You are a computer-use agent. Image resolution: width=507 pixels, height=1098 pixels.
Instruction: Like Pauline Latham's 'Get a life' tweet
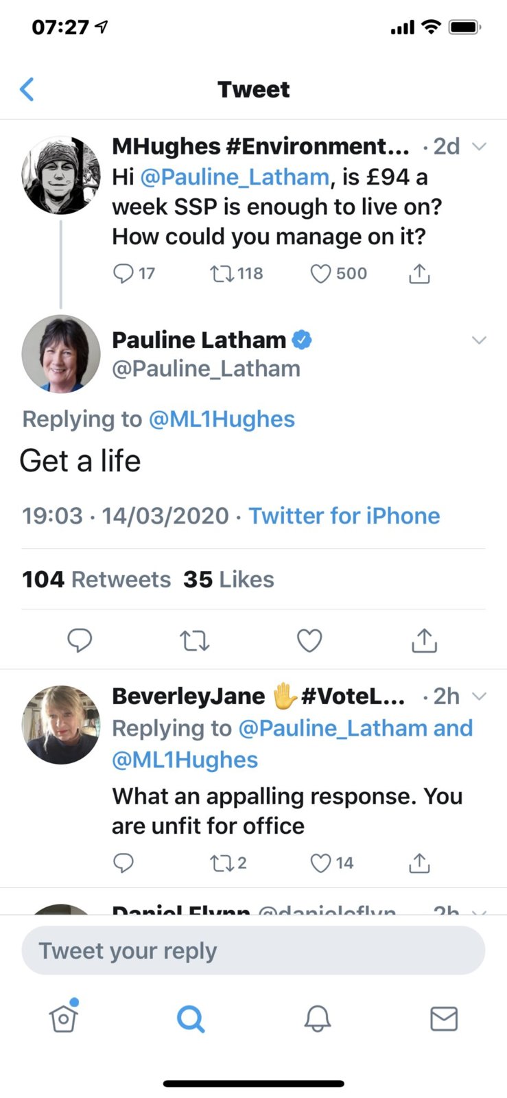click(309, 640)
